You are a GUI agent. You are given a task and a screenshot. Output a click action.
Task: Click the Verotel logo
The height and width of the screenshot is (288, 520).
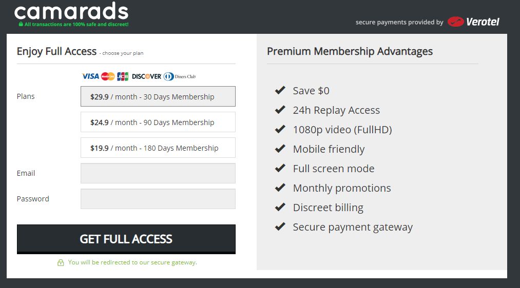(473, 22)
